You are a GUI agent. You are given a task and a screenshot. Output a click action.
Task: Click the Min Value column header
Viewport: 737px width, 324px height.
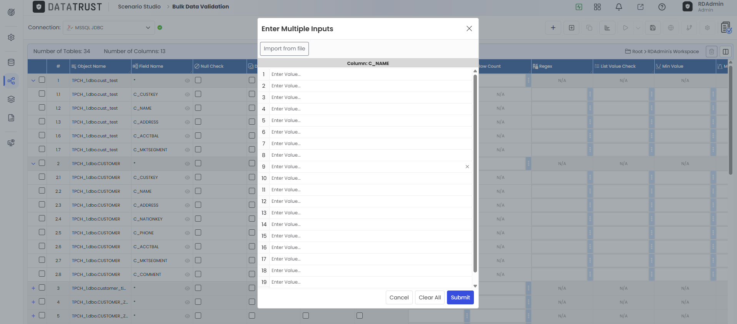coord(685,66)
